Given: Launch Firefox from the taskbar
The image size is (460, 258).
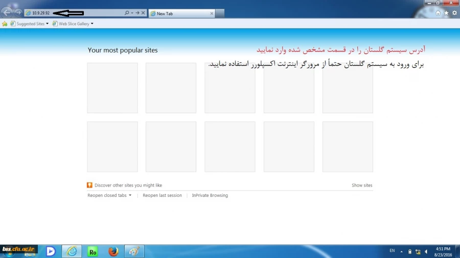Looking at the screenshot, I should coord(113,251).
